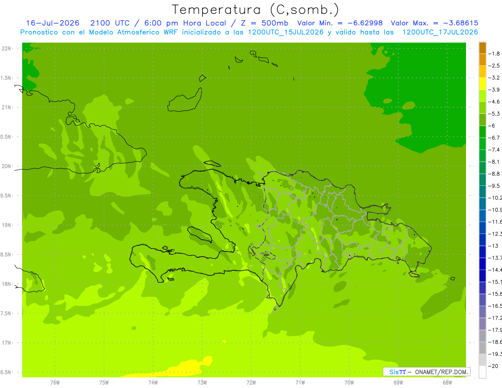Click the title "Temperatura (C,somb.)"
Screen dimensions: 502x388
[x=256, y=10]
